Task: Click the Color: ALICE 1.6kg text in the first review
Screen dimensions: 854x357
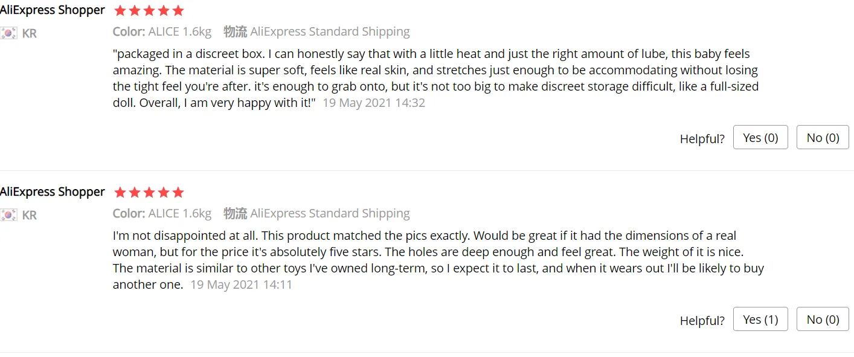Action: [x=162, y=31]
